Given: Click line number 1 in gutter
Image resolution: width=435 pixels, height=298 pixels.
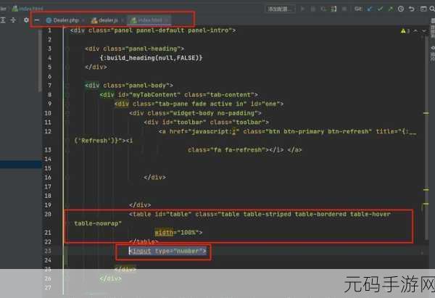Looking at the screenshot, I should (x=49, y=30).
